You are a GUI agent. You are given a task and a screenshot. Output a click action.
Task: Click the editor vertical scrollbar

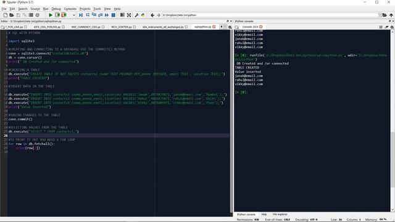point(231,121)
